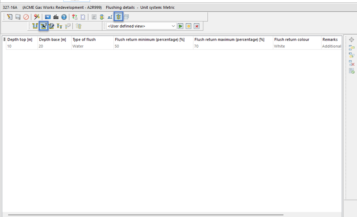Image resolution: width=357 pixels, height=217 pixels.
Task: Click the crosshair target icon on the right
Action: 351,40
